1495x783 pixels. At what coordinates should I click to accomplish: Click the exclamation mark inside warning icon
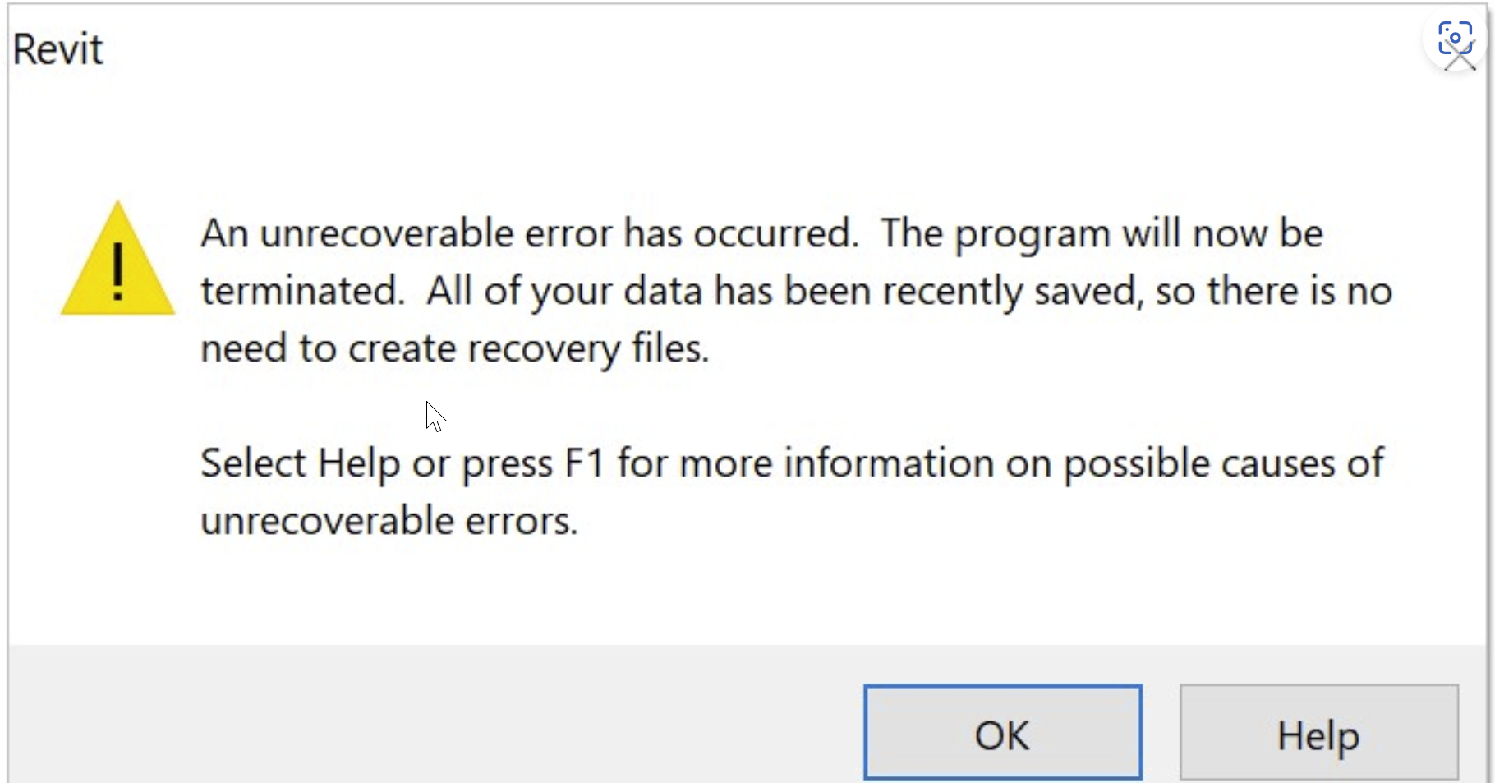118,272
